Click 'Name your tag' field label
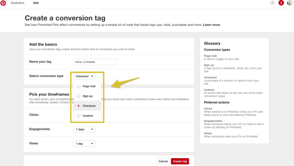Viewport: 294px width, 166px height. pos(40,61)
